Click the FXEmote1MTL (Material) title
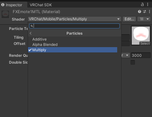The width and height of the screenshot is (152, 117). [36, 12]
